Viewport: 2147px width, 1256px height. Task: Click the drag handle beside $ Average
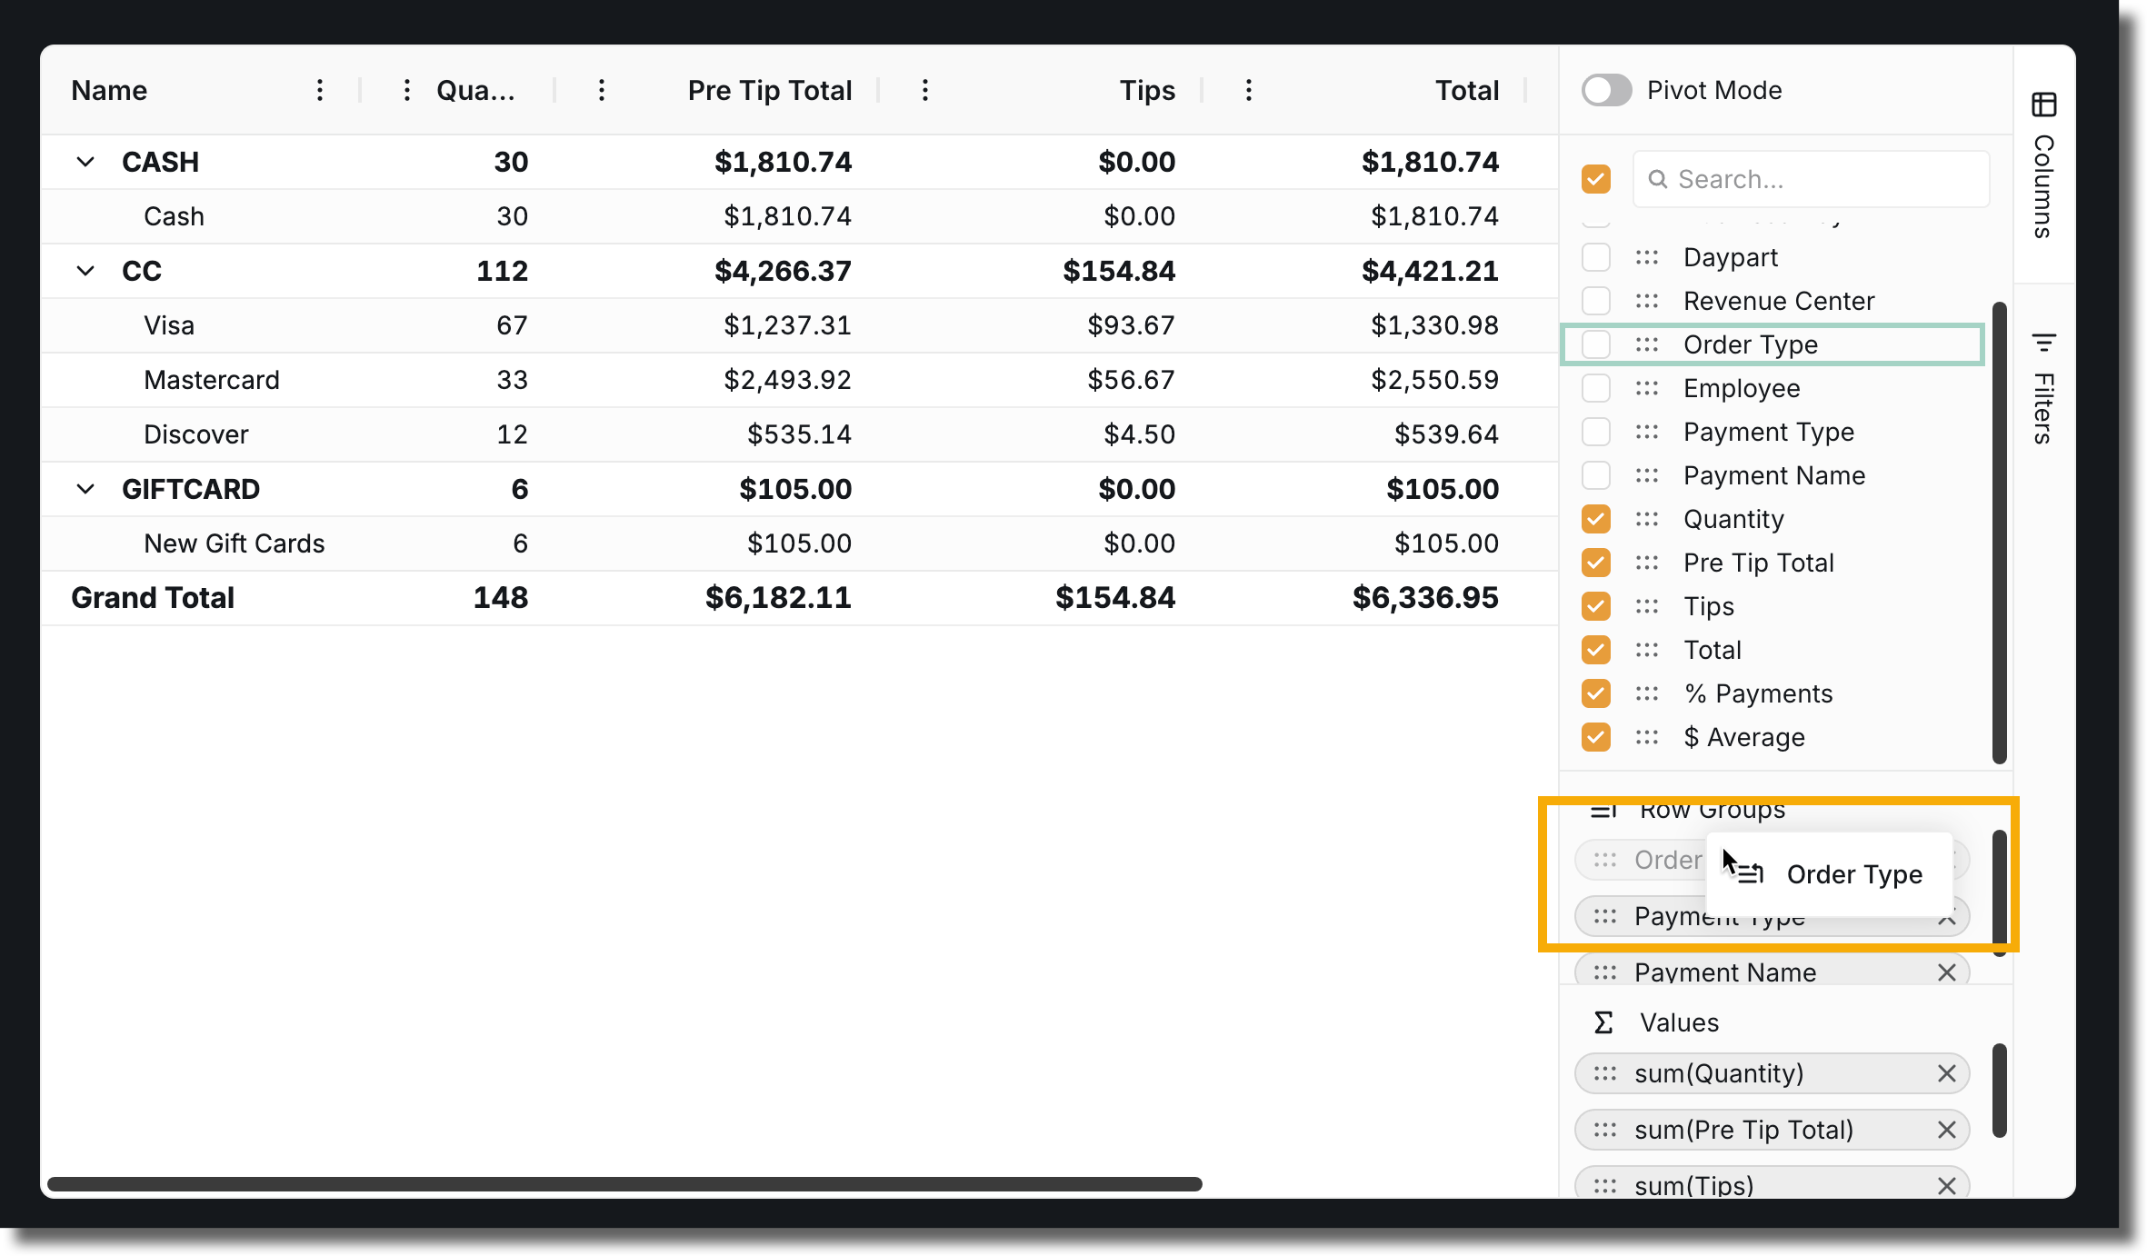click(1647, 737)
